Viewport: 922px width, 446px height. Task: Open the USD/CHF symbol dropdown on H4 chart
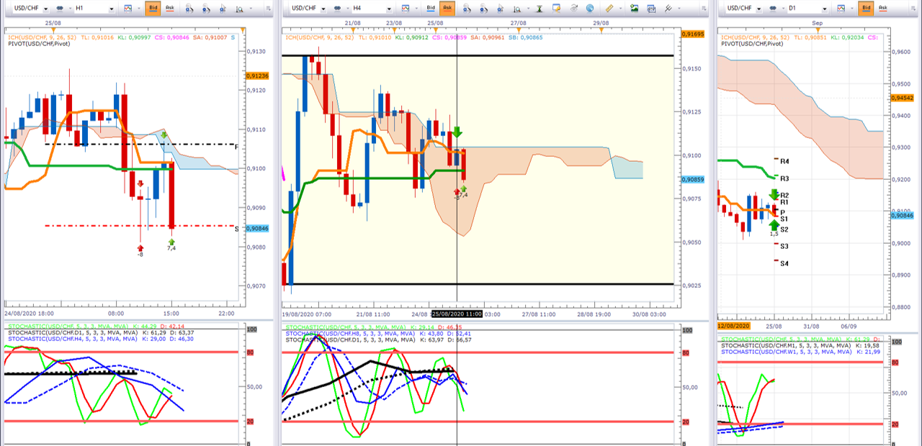(323, 9)
